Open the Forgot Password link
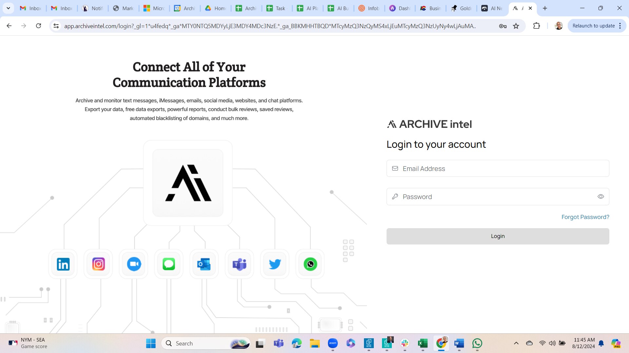 click(585, 217)
